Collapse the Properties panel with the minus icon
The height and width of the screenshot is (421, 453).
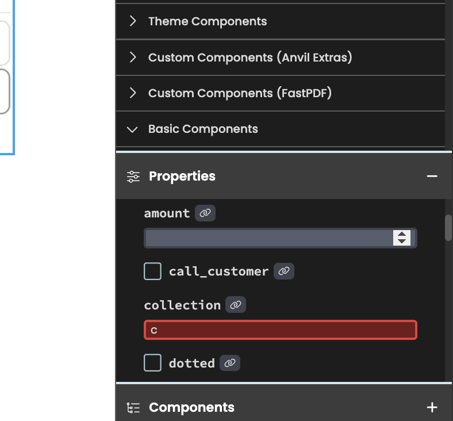tap(432, 176)
